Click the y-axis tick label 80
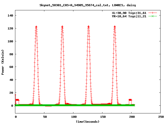Viewport: 166px width, 124px height. click(11, 54)
